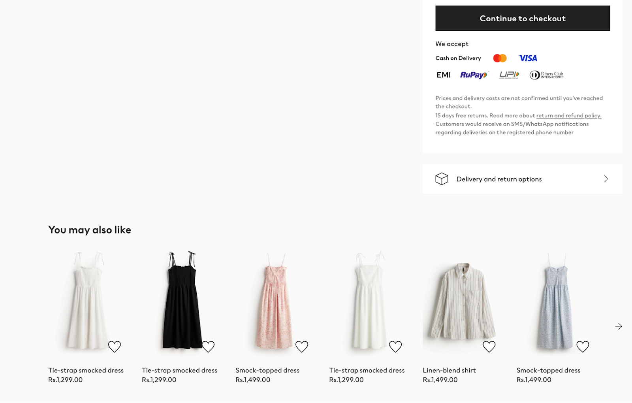The height and width of the screenshot is (403, 632).
Task: Click the Diners Club International logo
Action: click(547, 75)
